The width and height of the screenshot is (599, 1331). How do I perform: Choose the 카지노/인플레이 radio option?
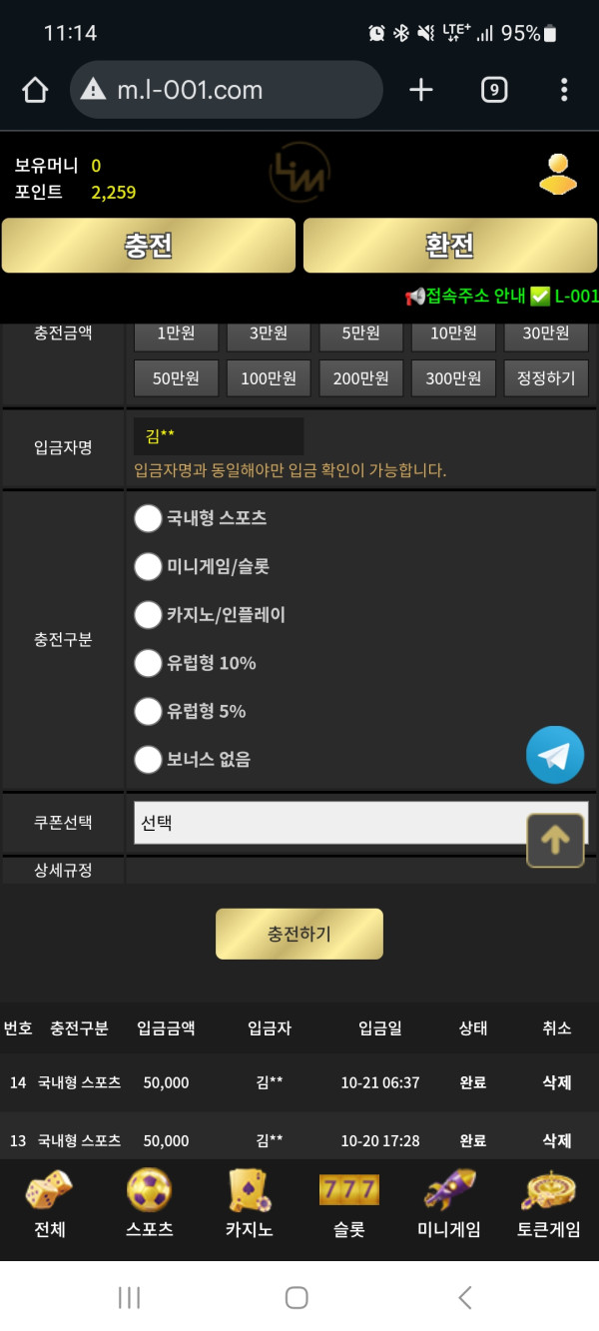(148, 615)
